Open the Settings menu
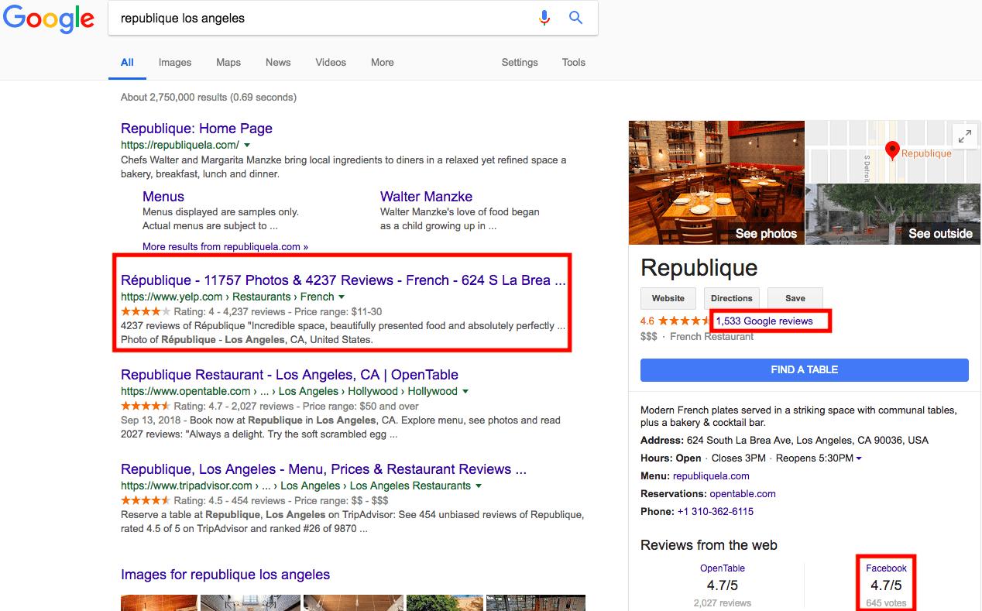The height and width of the screenshot is (611, 982). [520, 63]
